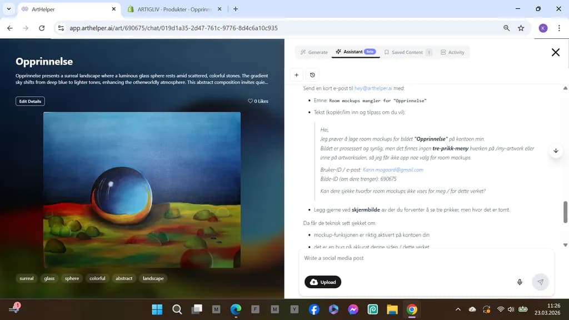This screenshot has width=569, height=320.
Task: Select the surreal tag
Action: tap(27, 278)
